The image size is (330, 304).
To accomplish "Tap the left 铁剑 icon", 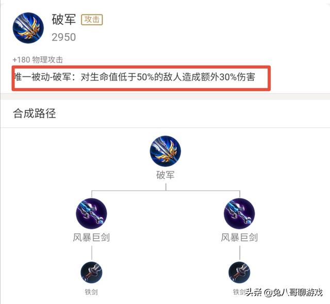I will click(91, 273).
